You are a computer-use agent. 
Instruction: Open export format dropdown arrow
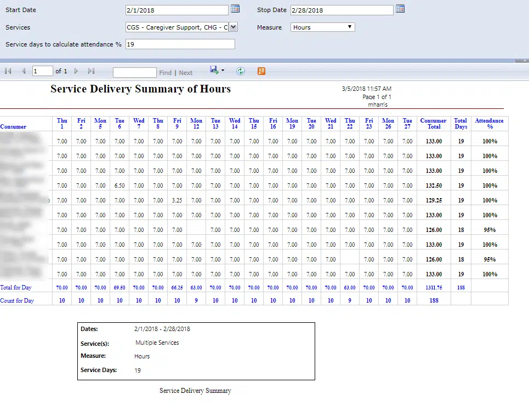coord(223,71)
